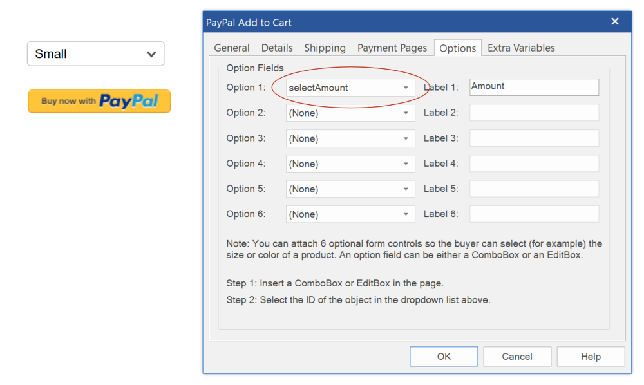The width and height of the screenshot is (644, 385).
Task: Go to the Extra Variables tab
Action: pyautogui.click(x=521, y=48)
